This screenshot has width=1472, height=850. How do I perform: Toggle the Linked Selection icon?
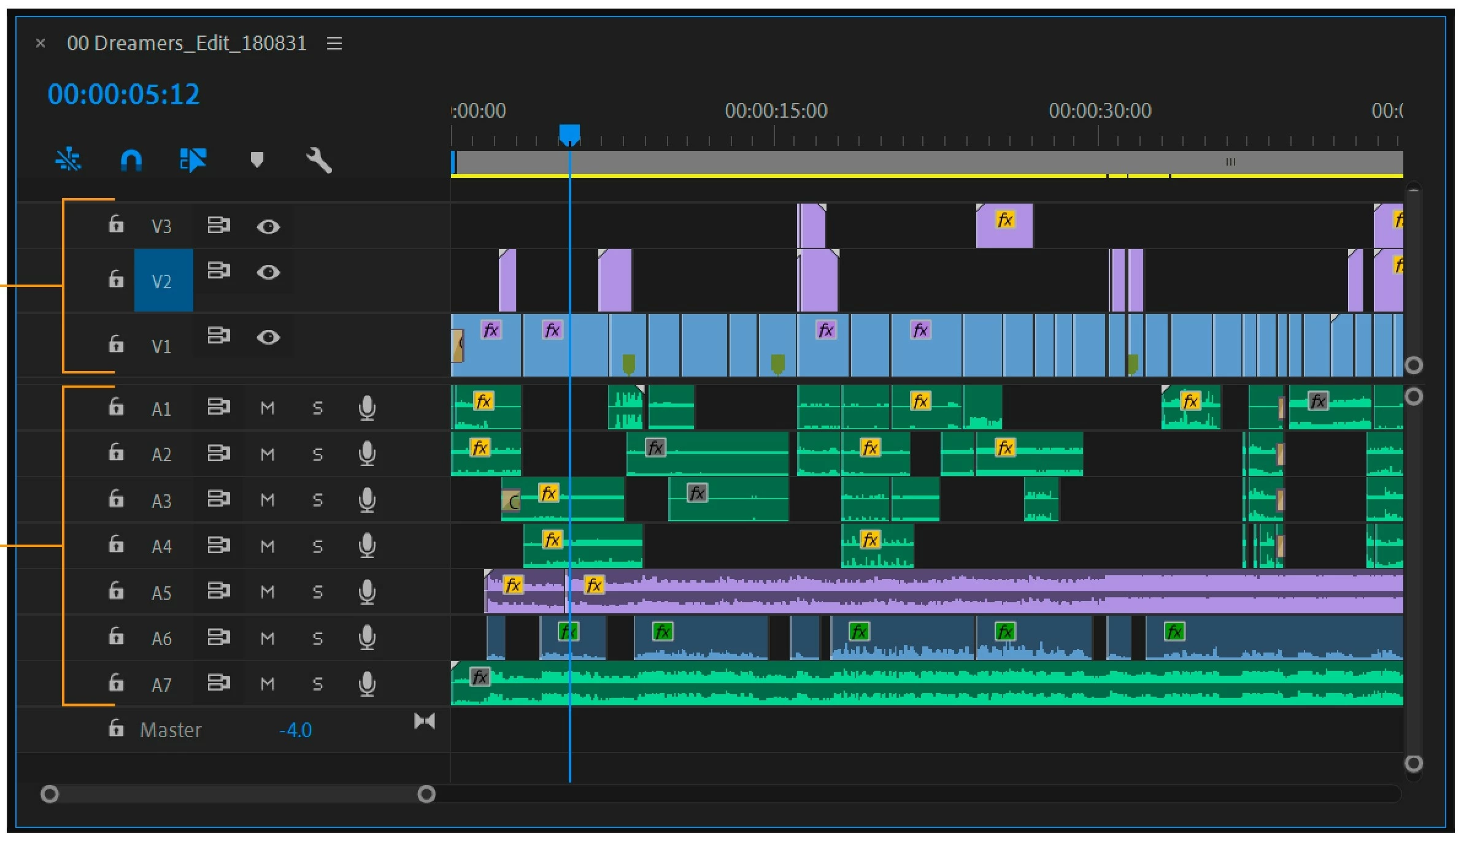click(x=193, y=161)
